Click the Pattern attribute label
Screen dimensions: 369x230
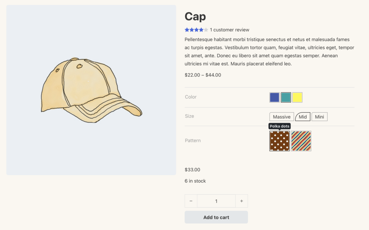click(193, 140)
